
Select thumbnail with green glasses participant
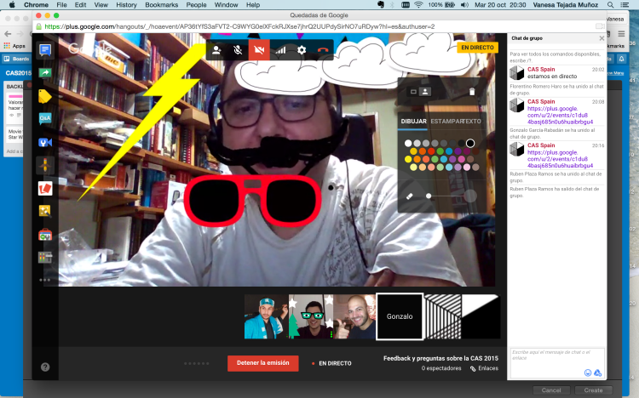(311, 317)
